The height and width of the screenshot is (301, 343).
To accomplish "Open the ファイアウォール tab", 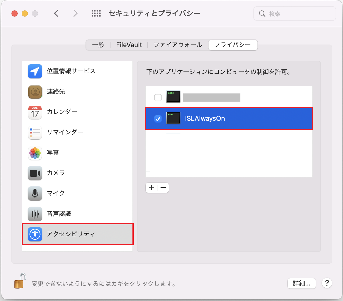I will tap(178, 45).
